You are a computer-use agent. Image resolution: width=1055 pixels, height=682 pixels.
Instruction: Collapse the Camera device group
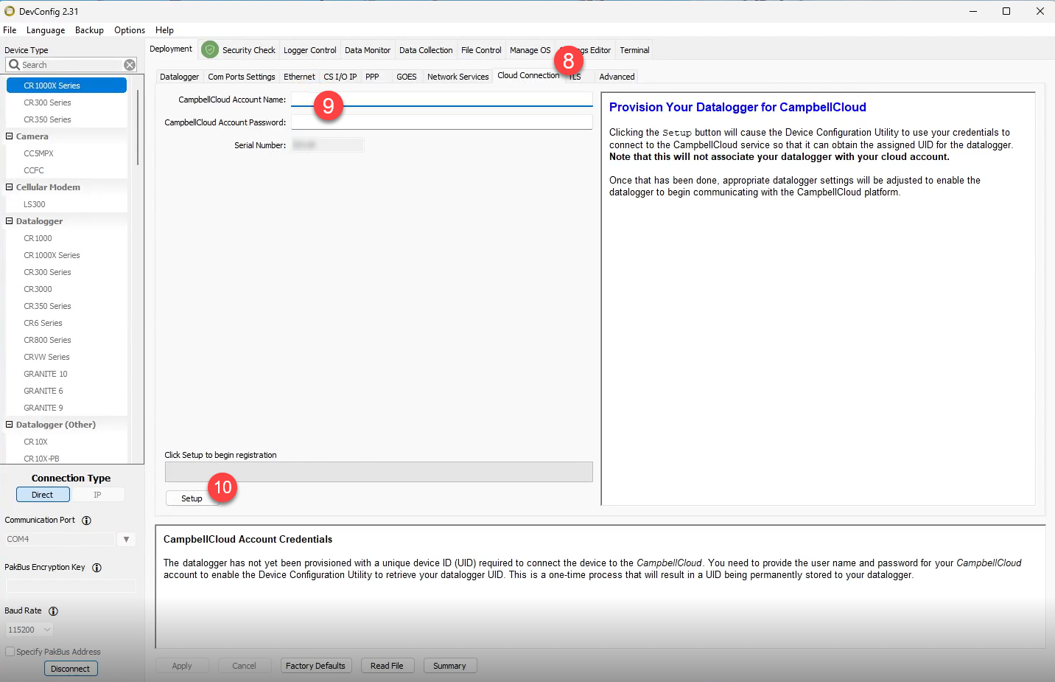9,136
